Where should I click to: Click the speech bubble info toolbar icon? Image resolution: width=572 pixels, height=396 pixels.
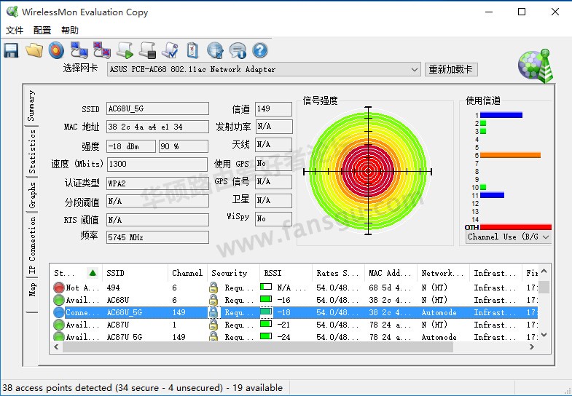point(238,51)
